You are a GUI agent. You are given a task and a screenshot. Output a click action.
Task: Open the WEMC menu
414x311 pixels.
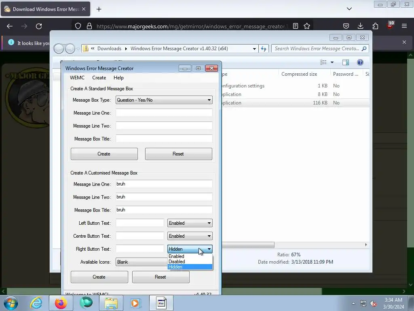coord(77,78)
